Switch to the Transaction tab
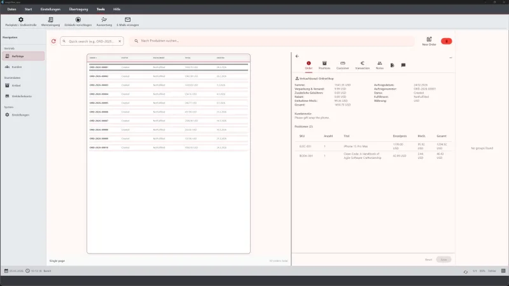509x286 pixels. coord(362,65)
